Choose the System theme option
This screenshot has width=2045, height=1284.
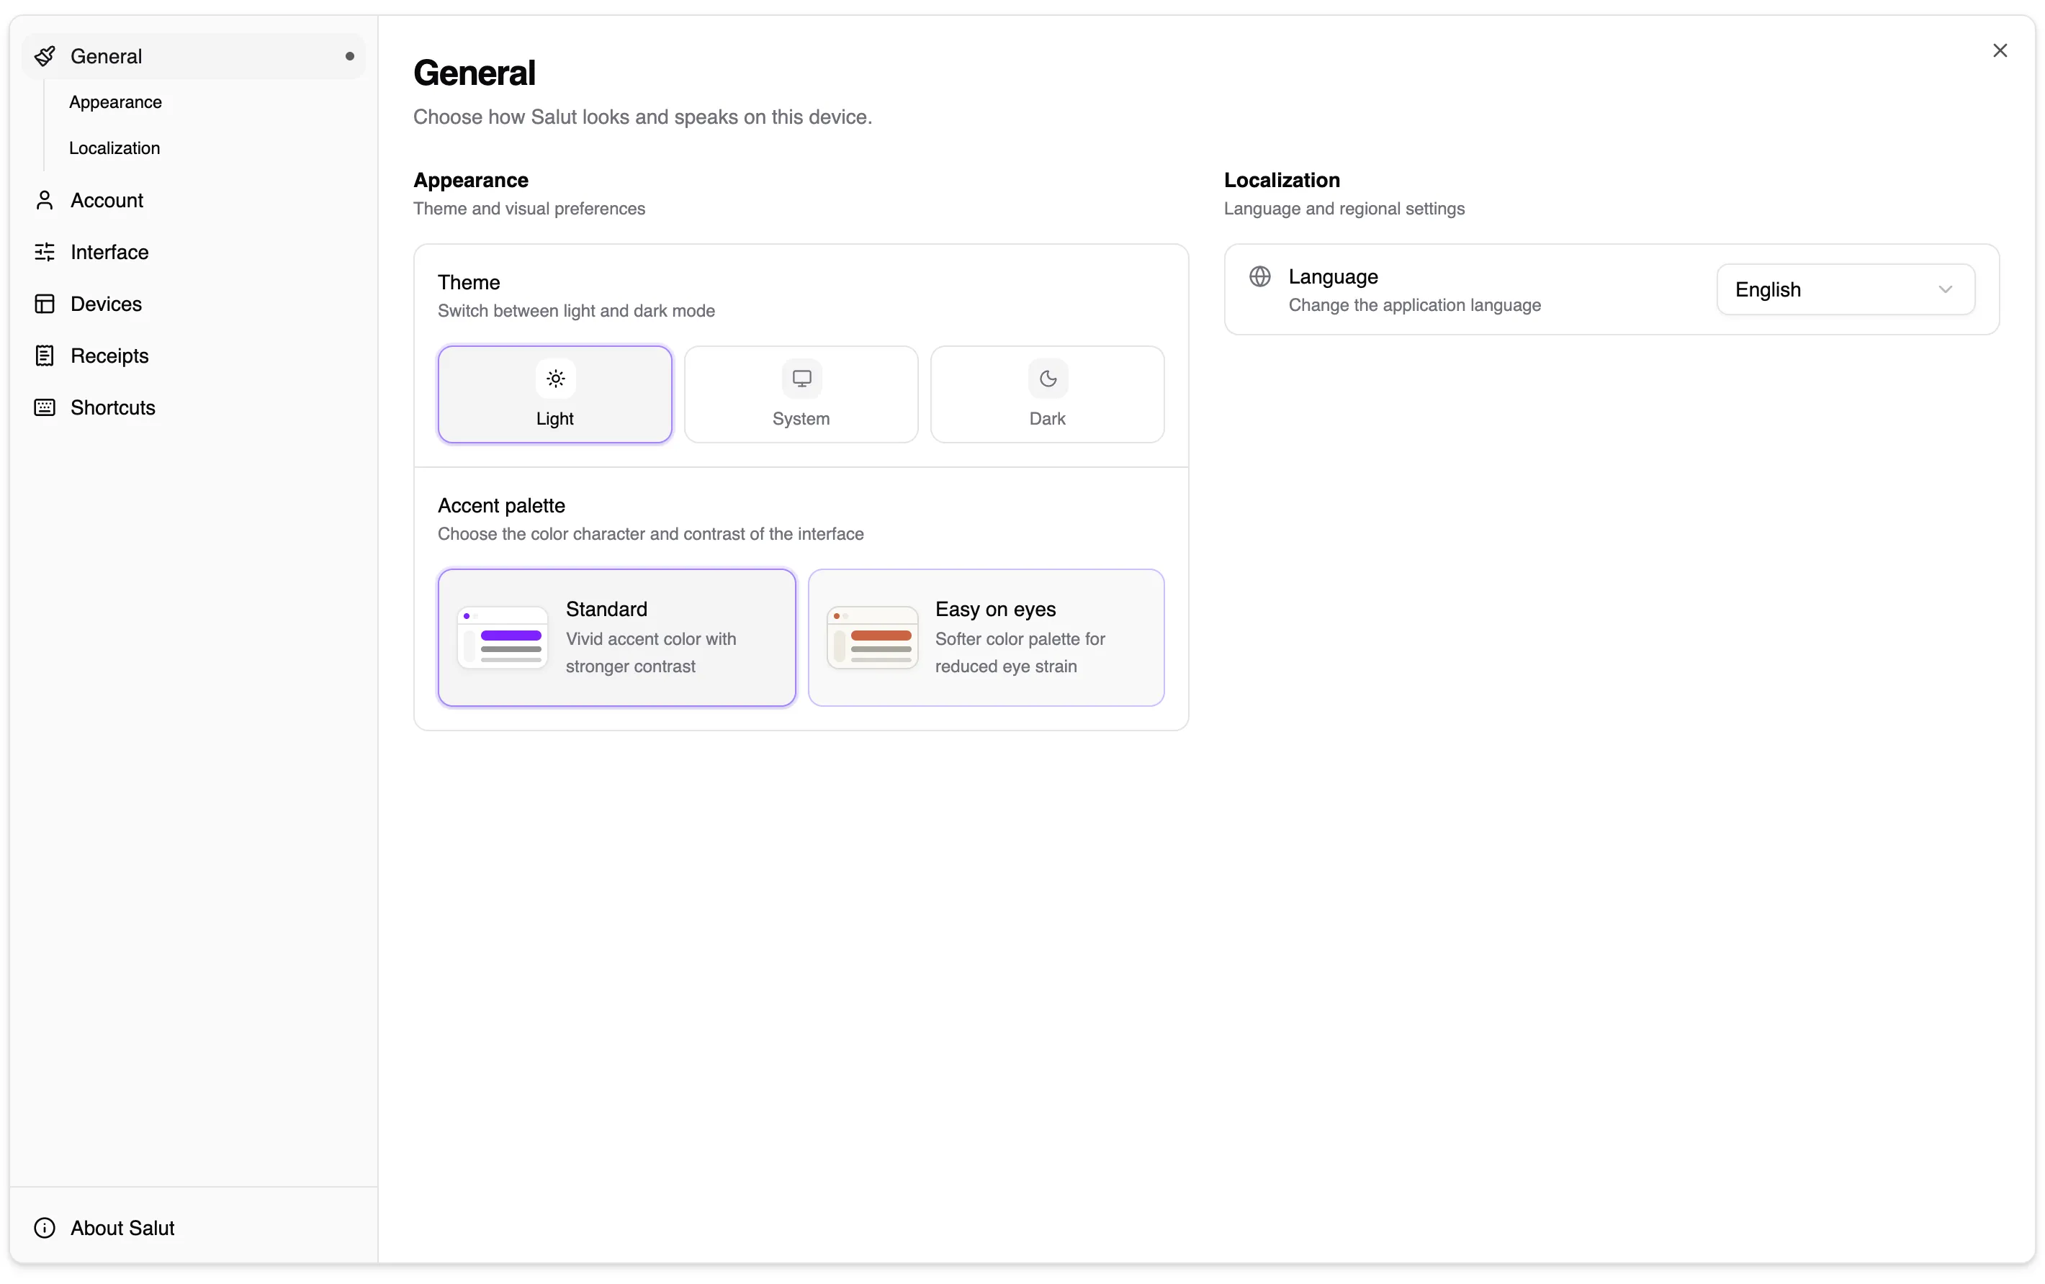801,394
